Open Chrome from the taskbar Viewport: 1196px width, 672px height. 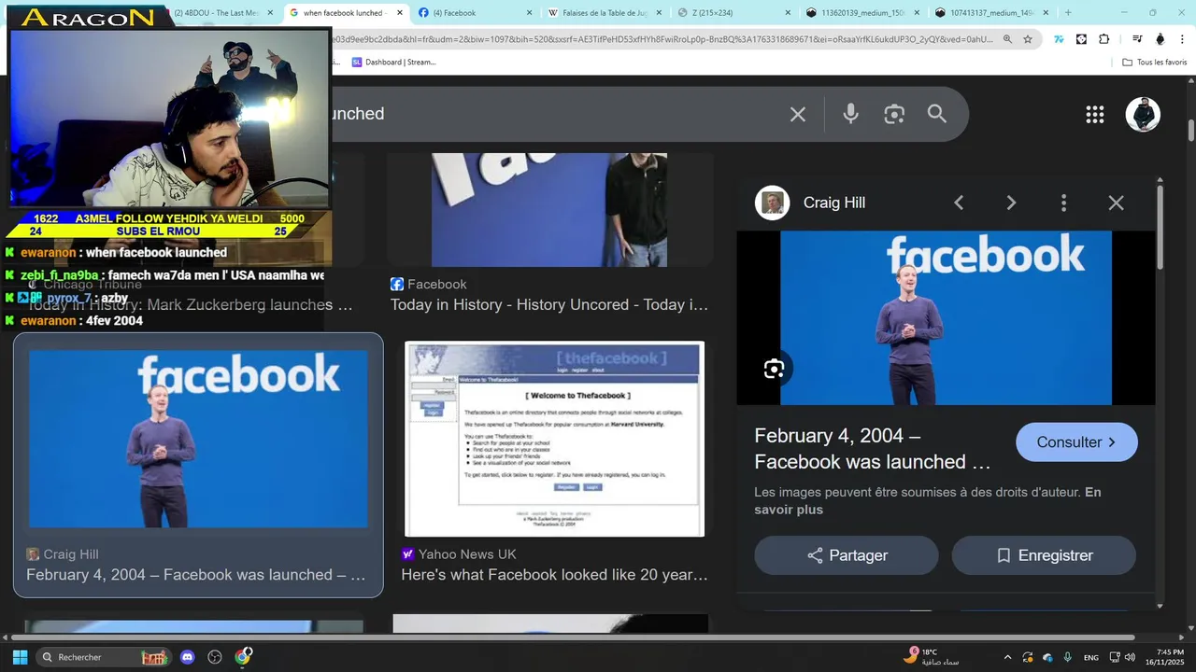point(243,657)
